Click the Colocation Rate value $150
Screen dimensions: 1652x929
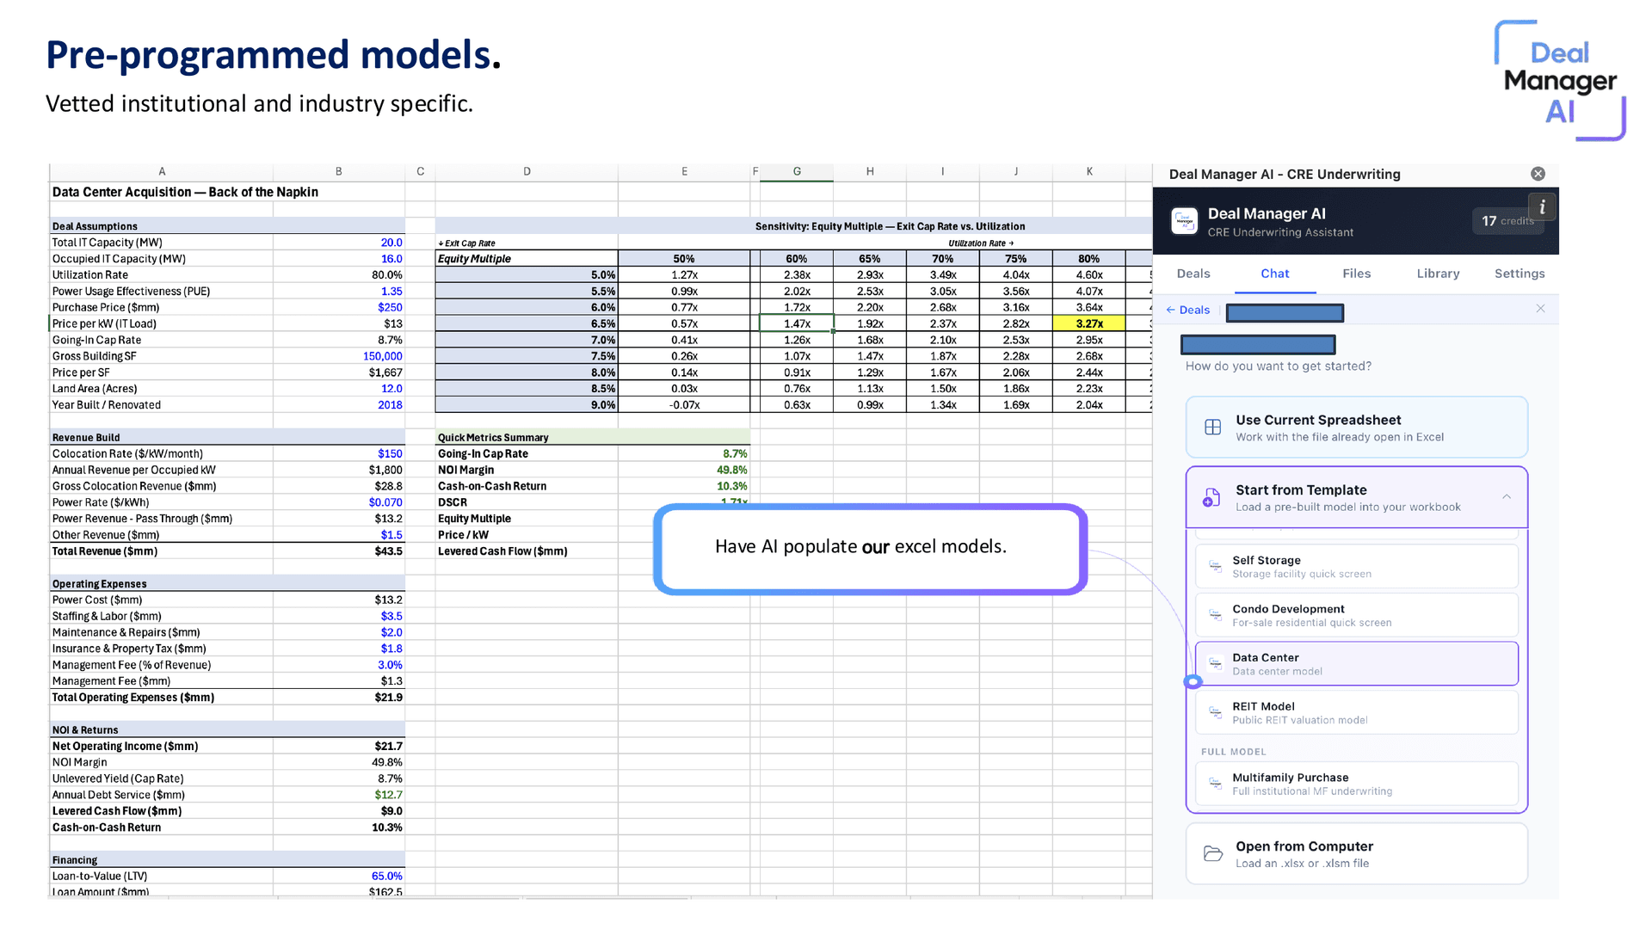click(339, 453)
